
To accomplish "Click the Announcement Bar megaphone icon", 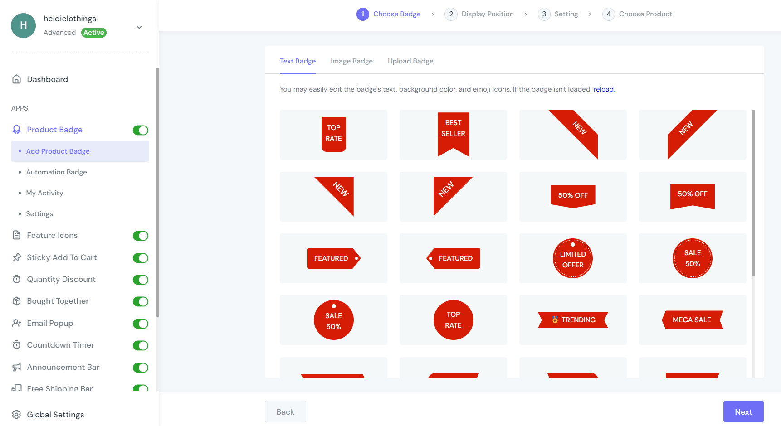I will 17,367.
